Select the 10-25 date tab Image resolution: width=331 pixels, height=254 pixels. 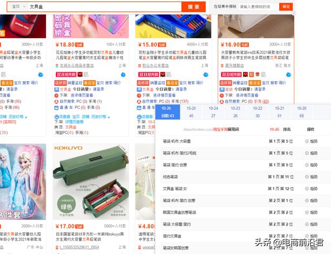tap(191, 112)
